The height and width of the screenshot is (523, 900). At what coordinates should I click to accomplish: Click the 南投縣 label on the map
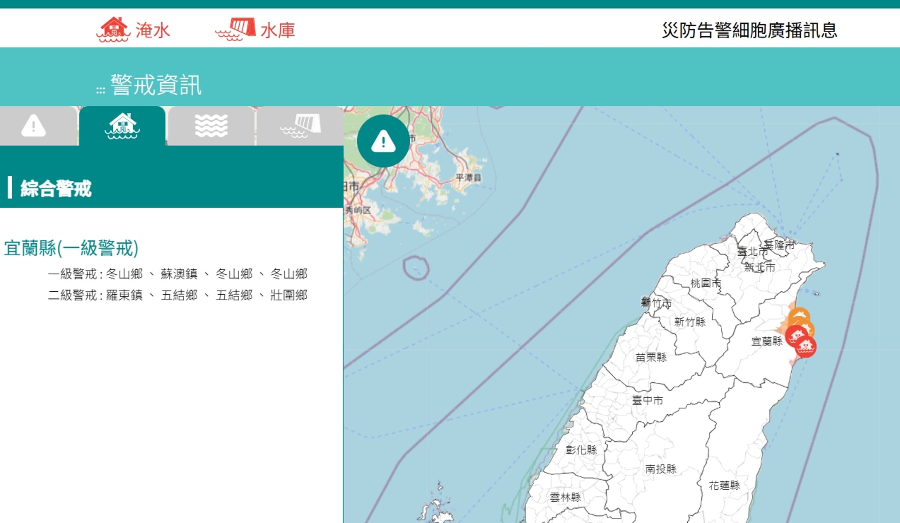point(661,469)
